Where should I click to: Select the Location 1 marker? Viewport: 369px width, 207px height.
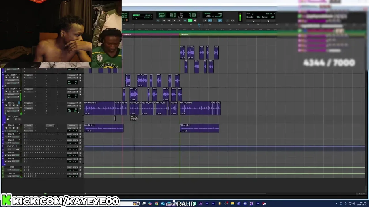click(127, 34)
